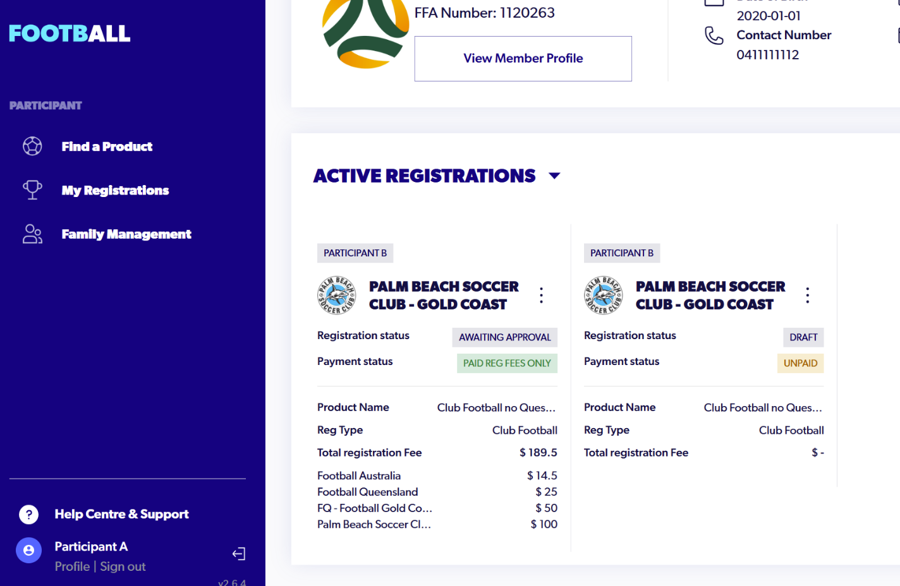Open three-dot menu on Draft registration

point(807,295)
